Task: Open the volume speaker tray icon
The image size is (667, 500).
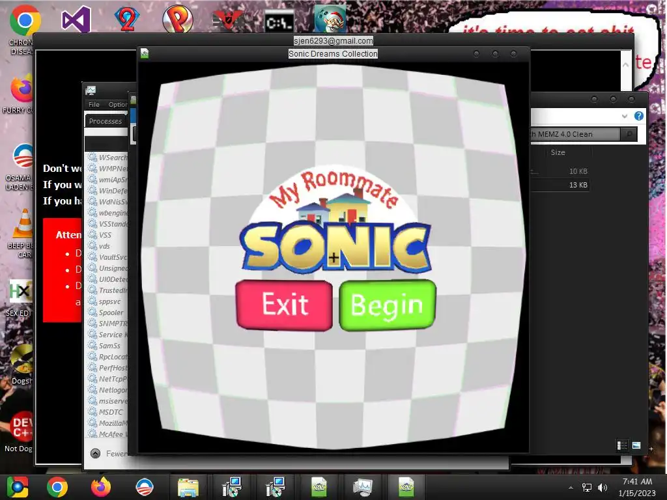Action: pyautogui.click(x=602, y=488)
